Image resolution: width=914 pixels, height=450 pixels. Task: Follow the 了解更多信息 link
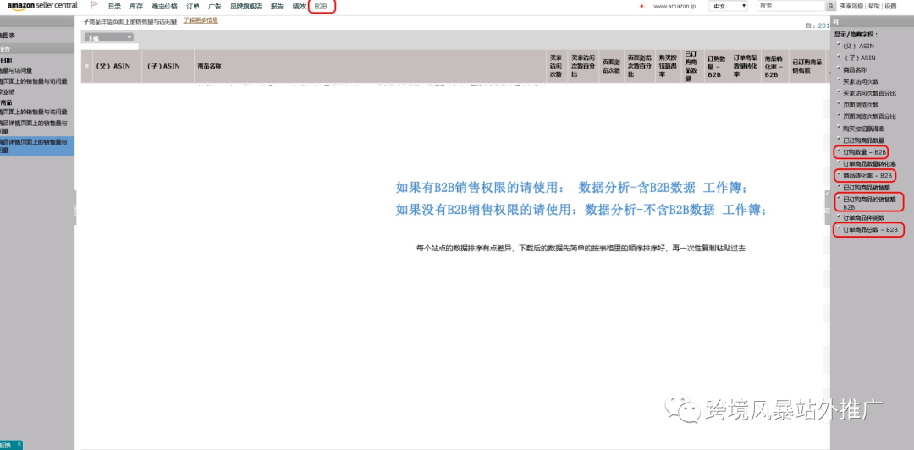coord(201,20)
